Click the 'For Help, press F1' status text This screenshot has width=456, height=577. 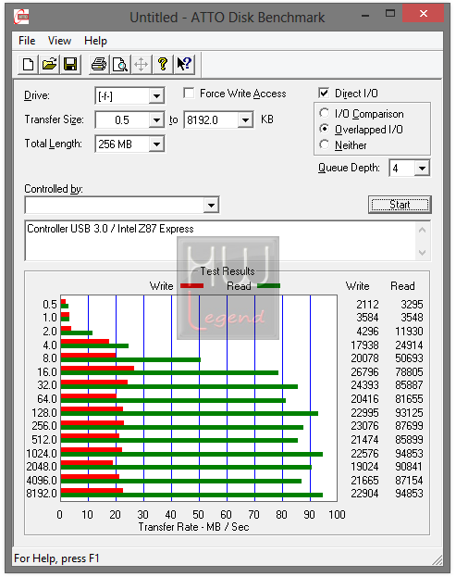click(56, 558)
